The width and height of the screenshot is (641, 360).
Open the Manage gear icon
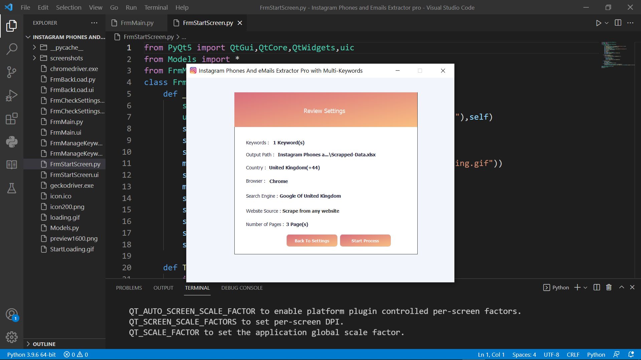[12, 337]
